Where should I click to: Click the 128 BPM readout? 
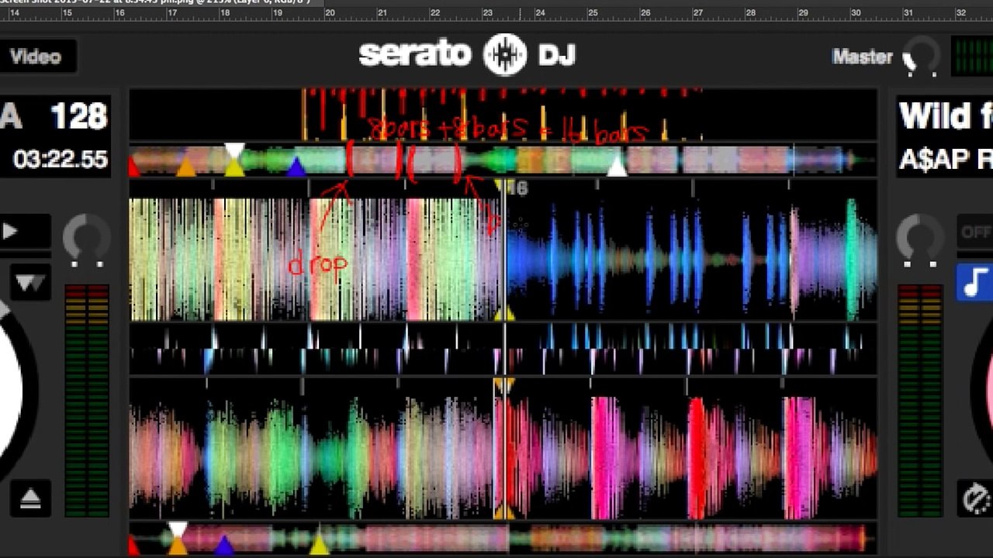78,117
